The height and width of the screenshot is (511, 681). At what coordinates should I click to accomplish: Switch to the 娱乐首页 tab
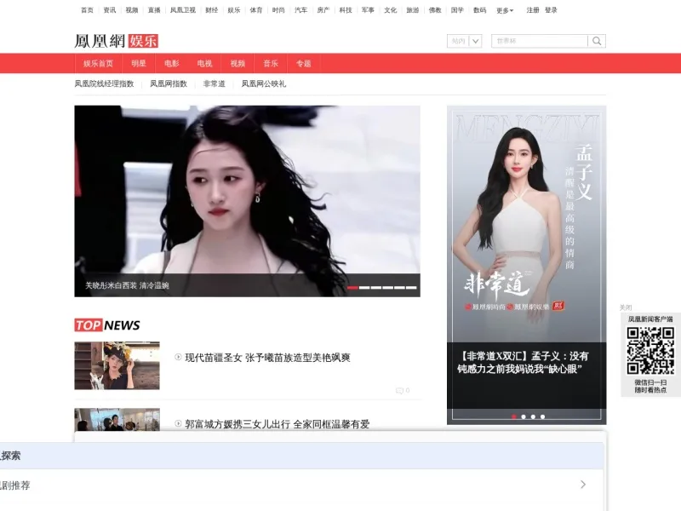(98, 63)
